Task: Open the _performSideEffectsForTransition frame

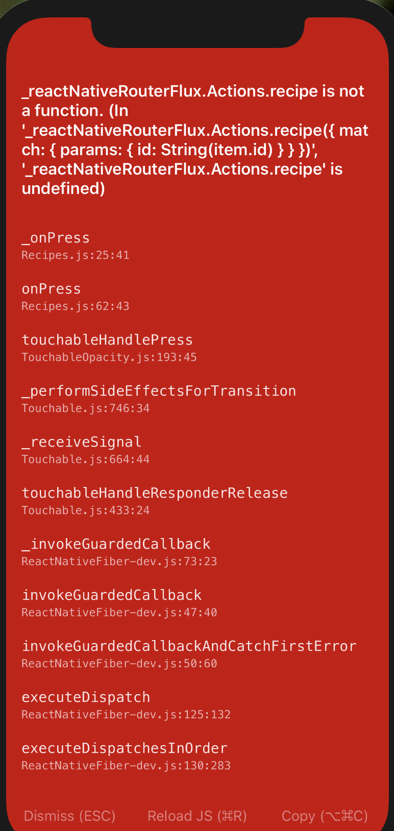Action: (x=159, y=390)
